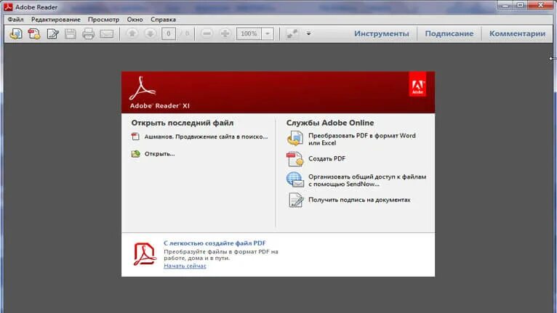Click the Convert PDF to Word icon
The image size is (557, 313).
(x=295, y=139)
